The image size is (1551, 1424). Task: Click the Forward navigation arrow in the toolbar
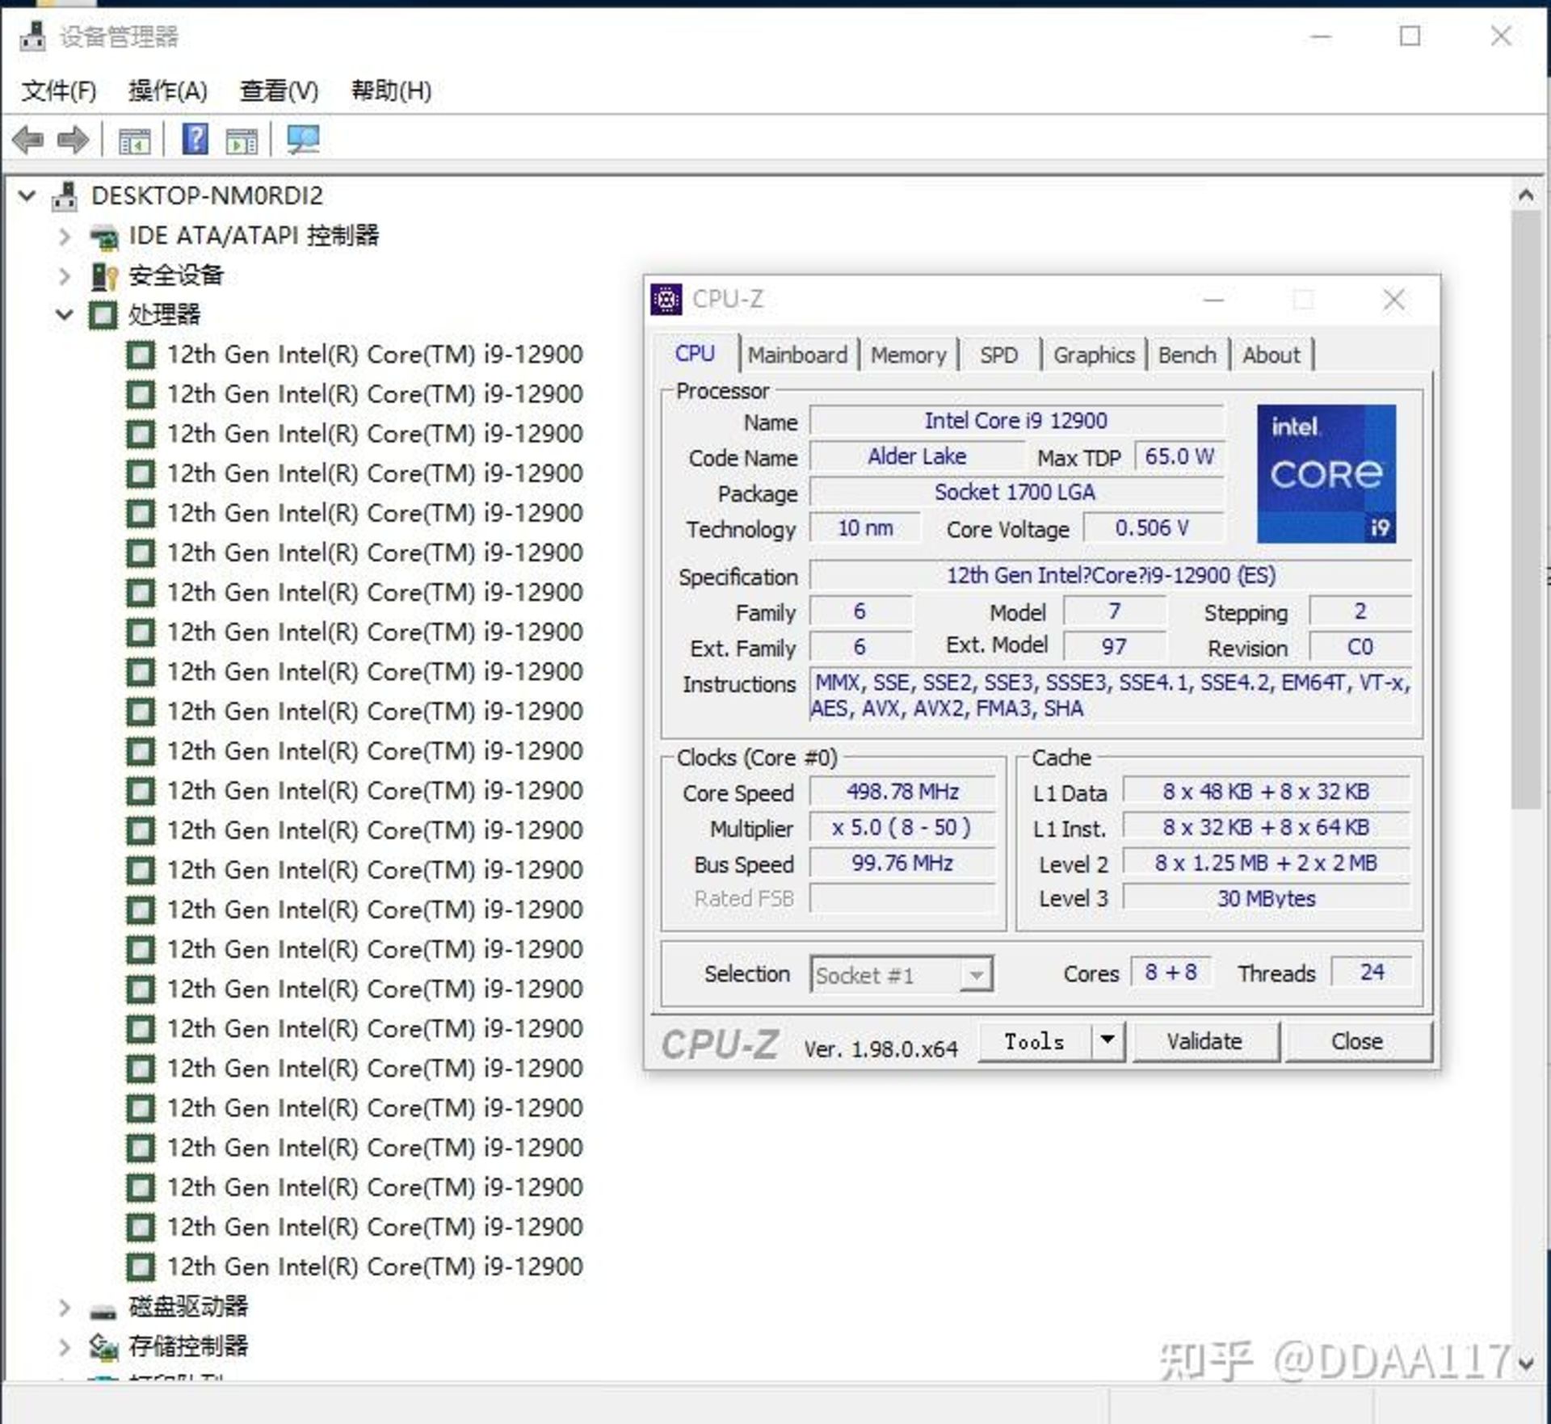coord(71,139)
